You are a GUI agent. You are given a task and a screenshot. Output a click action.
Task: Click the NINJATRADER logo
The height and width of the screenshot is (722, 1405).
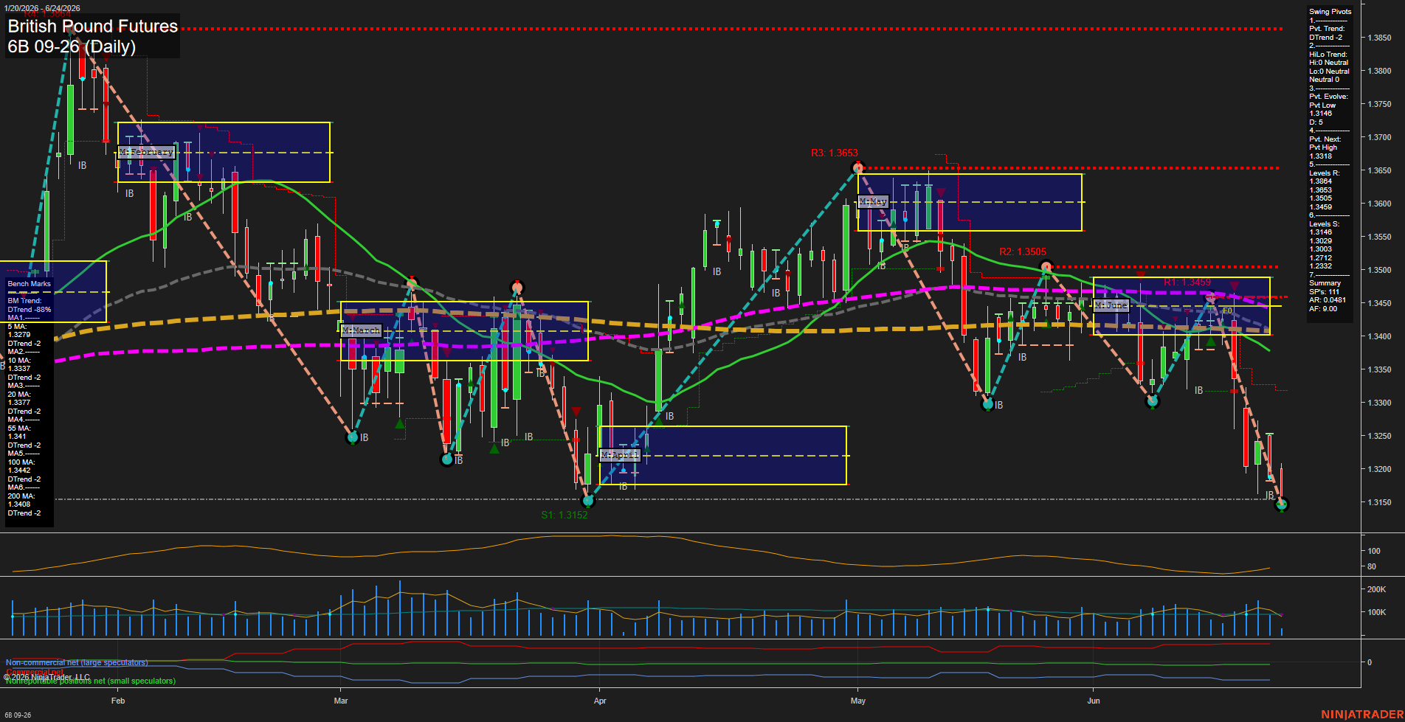tap(1362, 715)
